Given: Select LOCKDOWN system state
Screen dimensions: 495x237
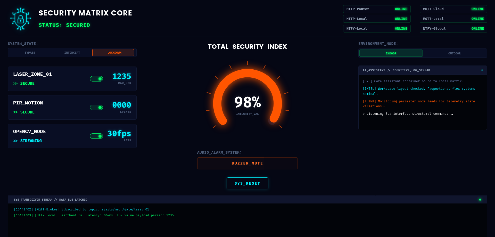Looking at the screenshot, I should pyautogui.click(x=113, y=53).
